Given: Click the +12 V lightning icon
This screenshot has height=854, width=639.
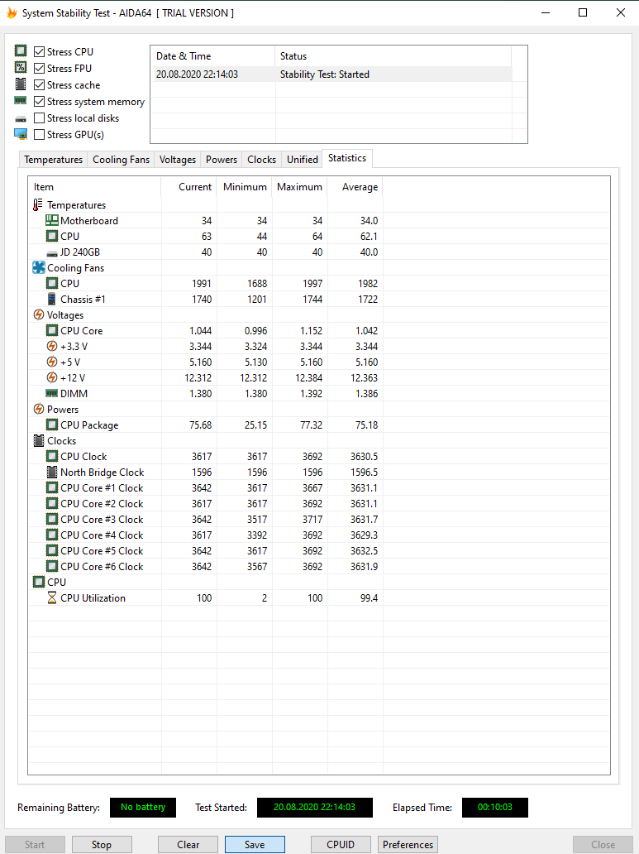Looking at the screenshot, I should click(52, 377).
